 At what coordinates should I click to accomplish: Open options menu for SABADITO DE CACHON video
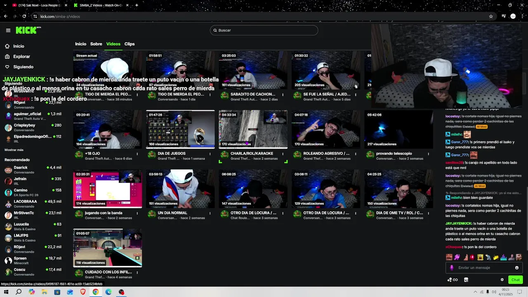(283, 94)
